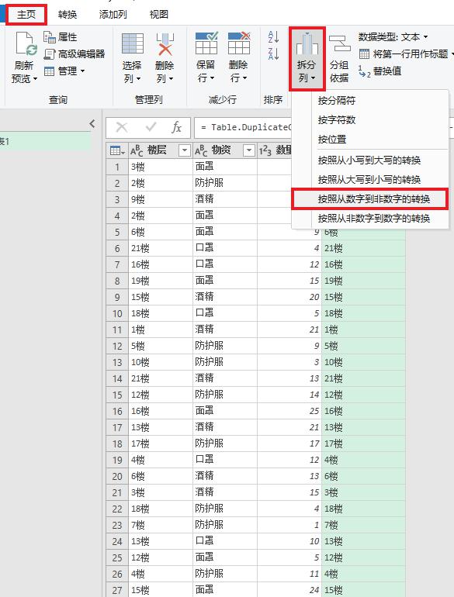Click the 刷新预览 refresh icon
Screen dimensions: 454x597
[25, 44]
